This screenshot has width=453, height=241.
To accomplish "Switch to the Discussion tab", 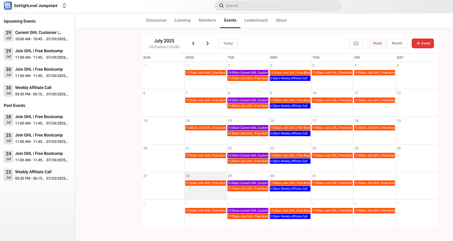I will point(156,20).
